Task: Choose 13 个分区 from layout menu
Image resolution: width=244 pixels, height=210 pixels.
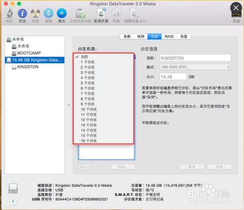Action: tap(103, 125)
